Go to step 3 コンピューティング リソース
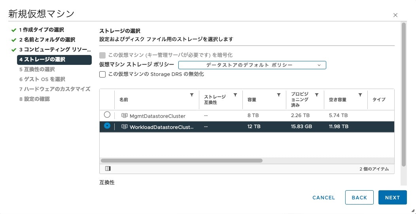 [55, 50]
